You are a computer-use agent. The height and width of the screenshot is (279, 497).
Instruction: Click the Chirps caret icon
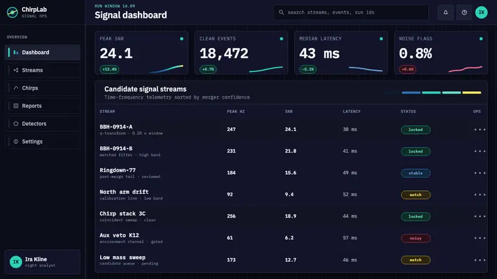[16, 87]
